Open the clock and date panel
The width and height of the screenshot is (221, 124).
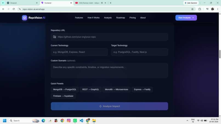214,121
